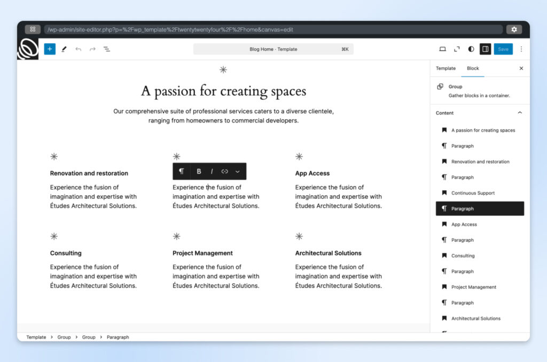Screen dimensions: 547x362
Task: Save the template changes
Action: click(x=503, y=49)
